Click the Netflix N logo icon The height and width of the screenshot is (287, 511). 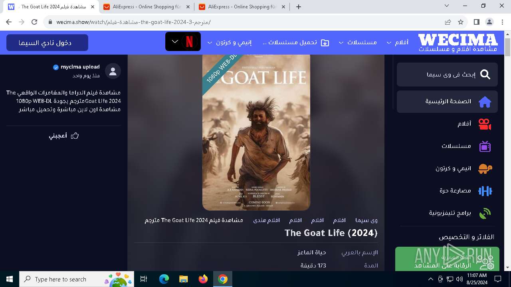[x=190, y=41]
